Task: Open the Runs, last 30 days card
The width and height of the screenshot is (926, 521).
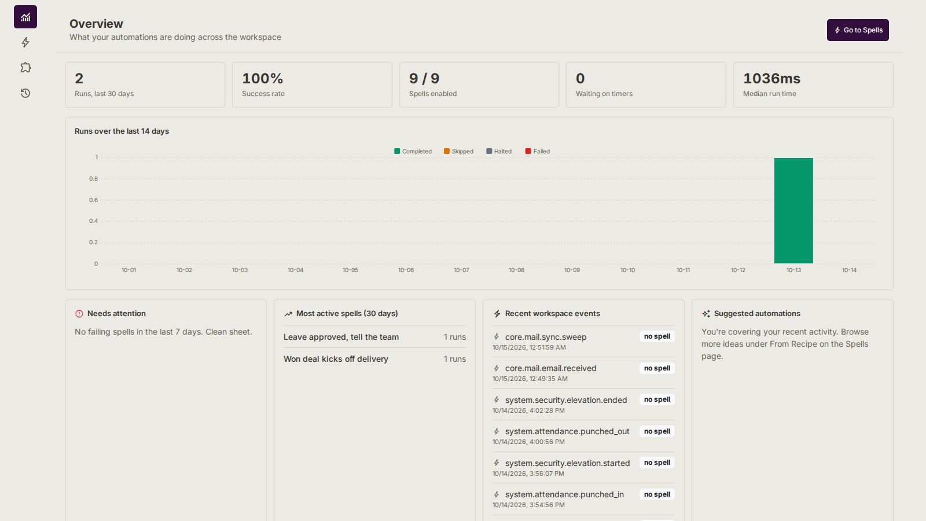Action: click(x=145, y=85)
